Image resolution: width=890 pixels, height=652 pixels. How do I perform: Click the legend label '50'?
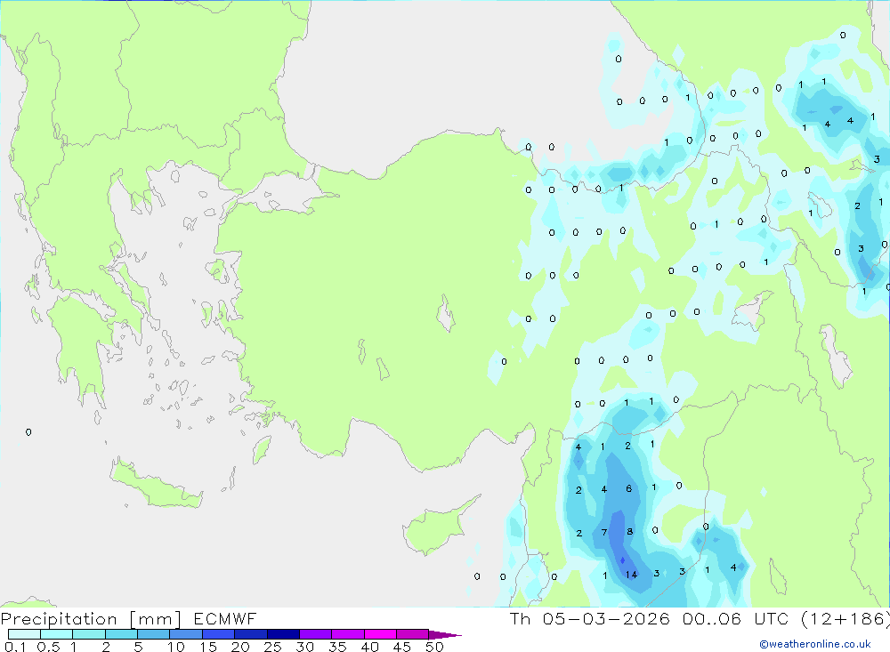434,647
